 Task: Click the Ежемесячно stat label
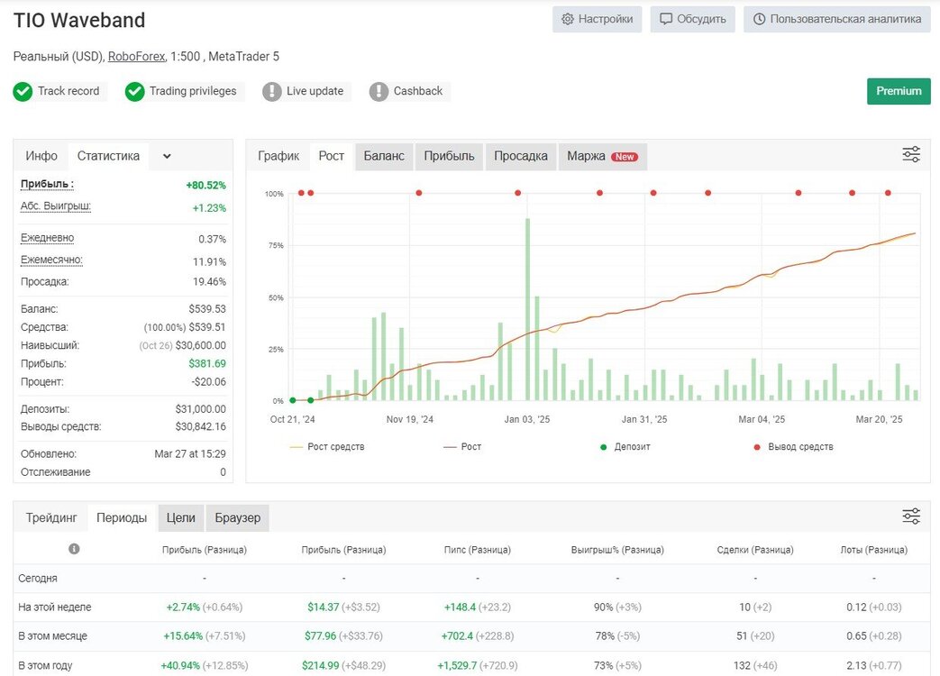pyautogui.click(x=51, y=260)
